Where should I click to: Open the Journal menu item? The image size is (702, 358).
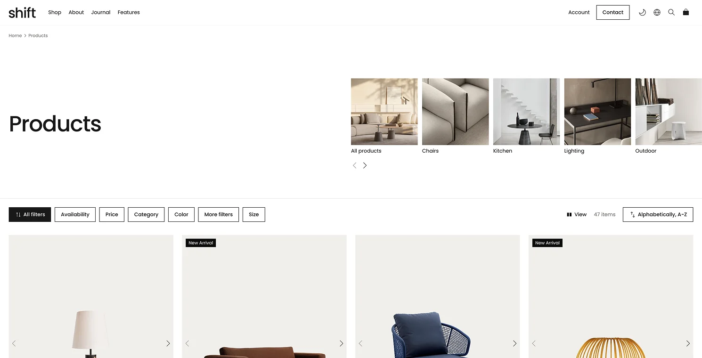click(x=101, y=12)
